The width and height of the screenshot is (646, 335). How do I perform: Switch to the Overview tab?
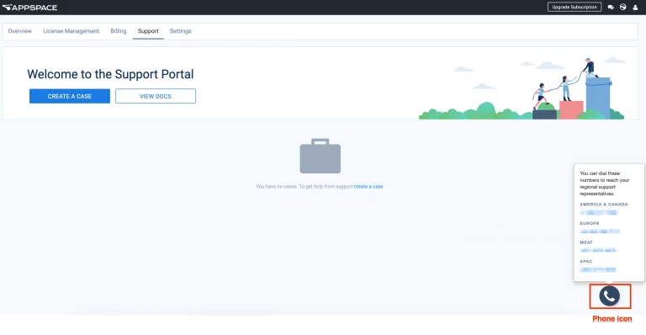coord(20,31)
